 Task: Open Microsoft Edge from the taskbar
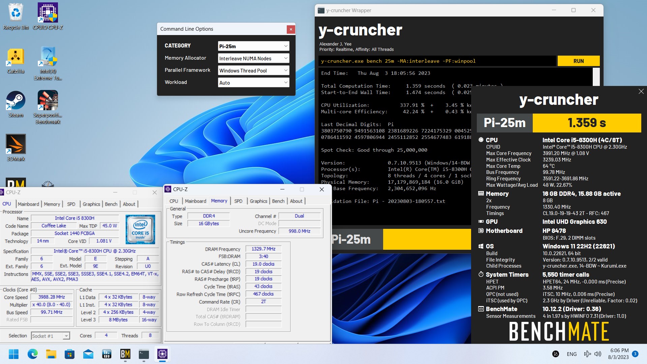pyautogui.click(x=33, y=354)
